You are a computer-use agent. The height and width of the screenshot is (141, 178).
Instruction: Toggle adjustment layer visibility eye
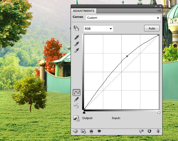[99, 131]
